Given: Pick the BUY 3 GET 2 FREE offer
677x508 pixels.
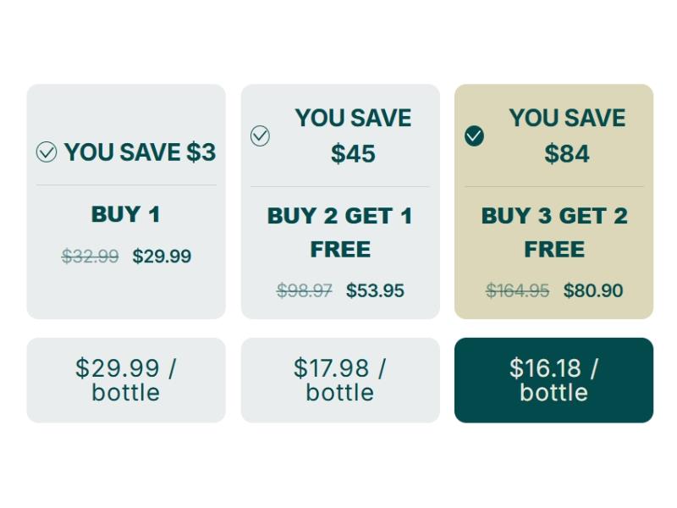Looking at the screenshot, I should click(554, 232).
